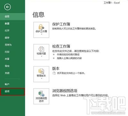Click the 保护工作簿 section heading

pyautogui.click(x=61, y=24)
